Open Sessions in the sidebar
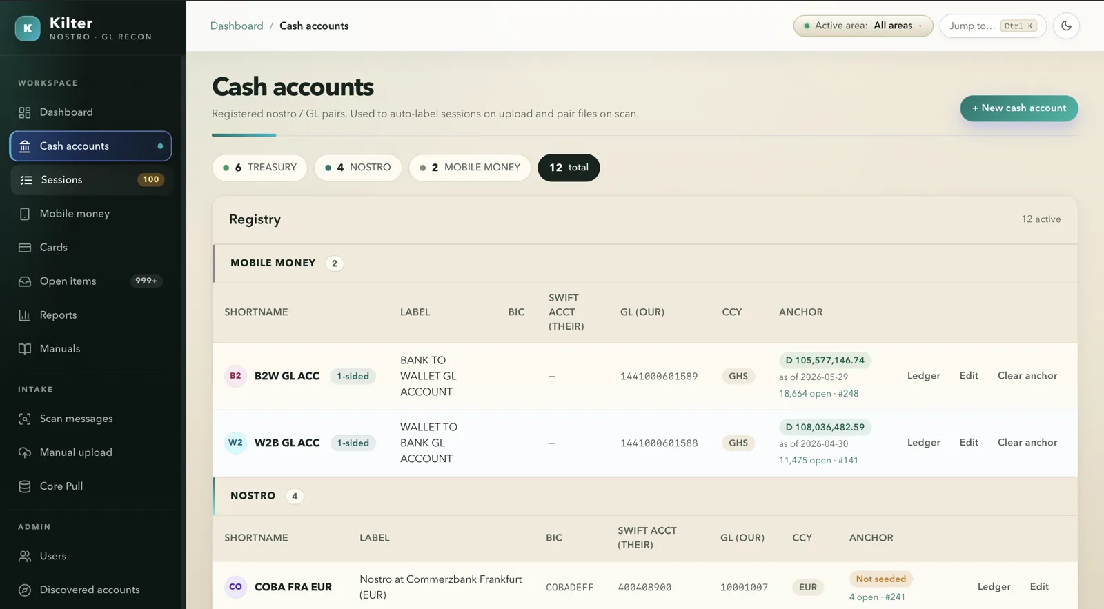Image resolution: width=1104 pixels, height=609 pixels. 90,180
